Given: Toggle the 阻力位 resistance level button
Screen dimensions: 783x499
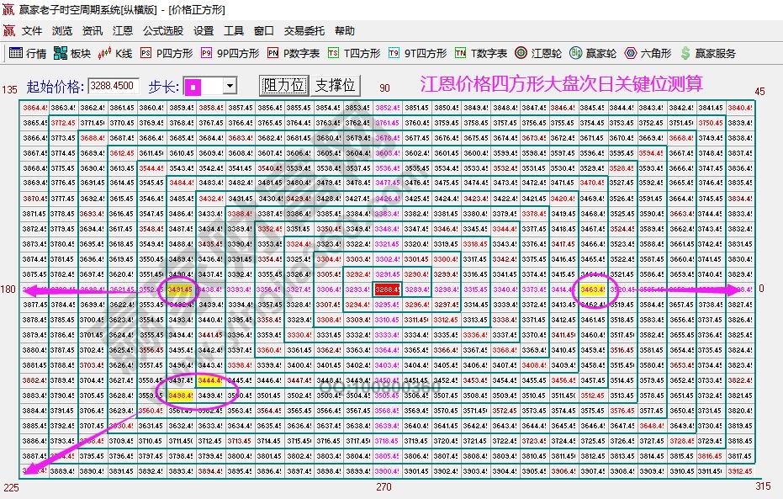Looking at the screenshot, I should tap(283, 85).
